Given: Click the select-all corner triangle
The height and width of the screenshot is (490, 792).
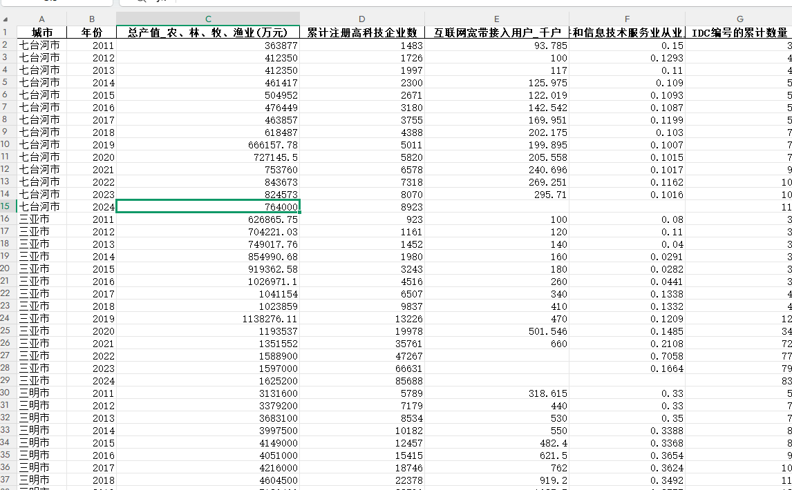Looking at the screenshot, I should (x=6, y=20).
